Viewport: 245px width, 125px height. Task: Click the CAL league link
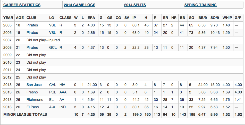53,85
